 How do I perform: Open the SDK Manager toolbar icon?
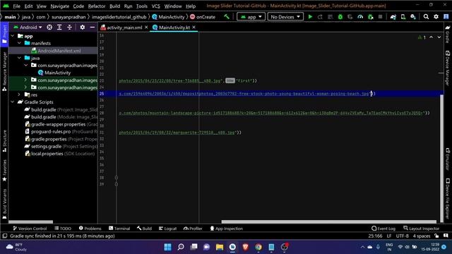pos(413,17)
